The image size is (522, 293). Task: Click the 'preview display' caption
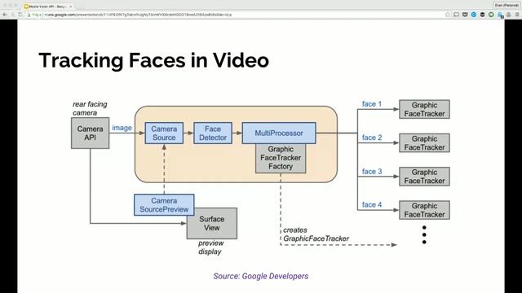(x=210, y=247)
